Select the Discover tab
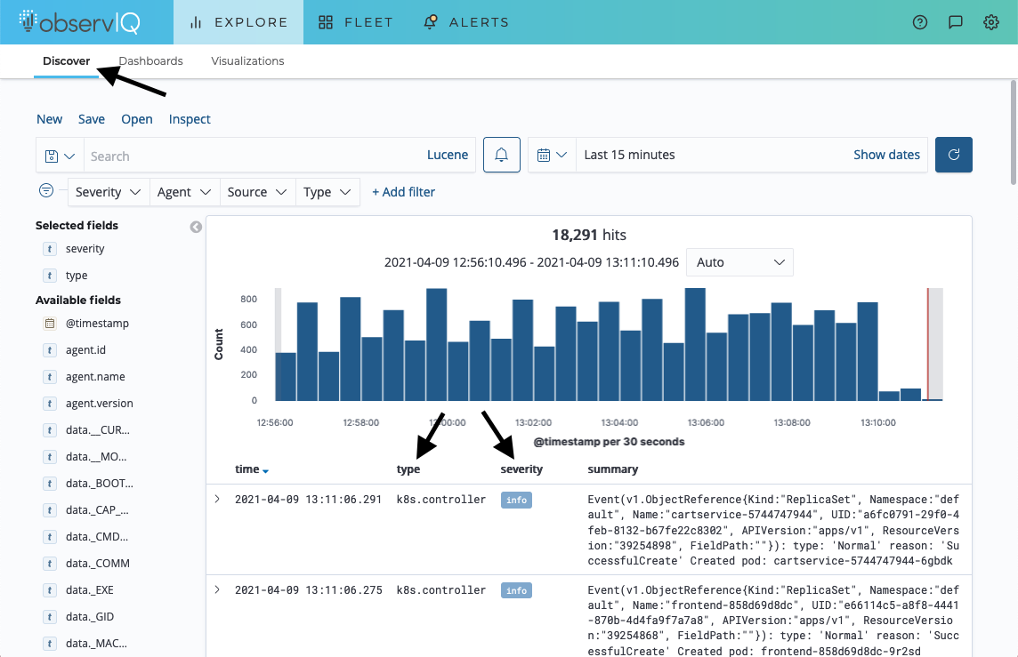 66,61
